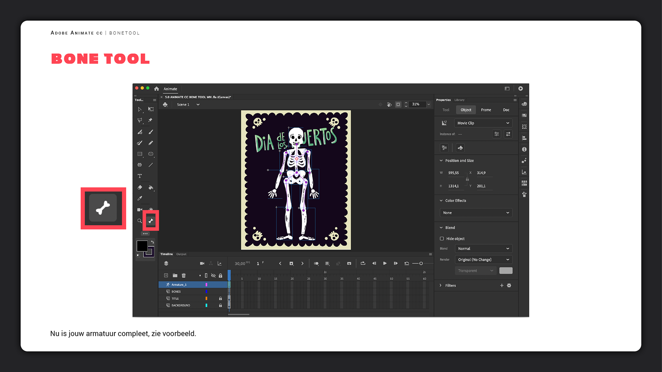Image resolution: width=662 pixels, height=372 pixels.
Task: Open the Blend Normal dropdown
Action: coord(483,249)
